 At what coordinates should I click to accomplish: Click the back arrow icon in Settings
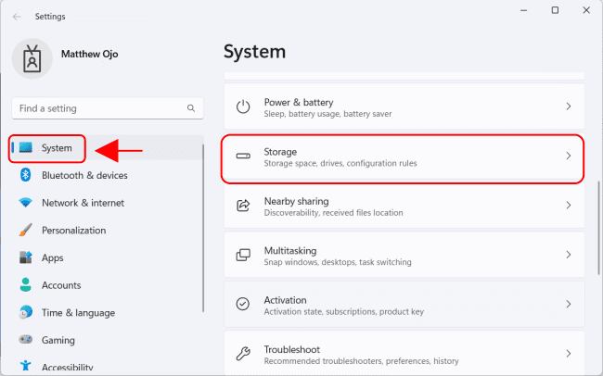point(17,17)
